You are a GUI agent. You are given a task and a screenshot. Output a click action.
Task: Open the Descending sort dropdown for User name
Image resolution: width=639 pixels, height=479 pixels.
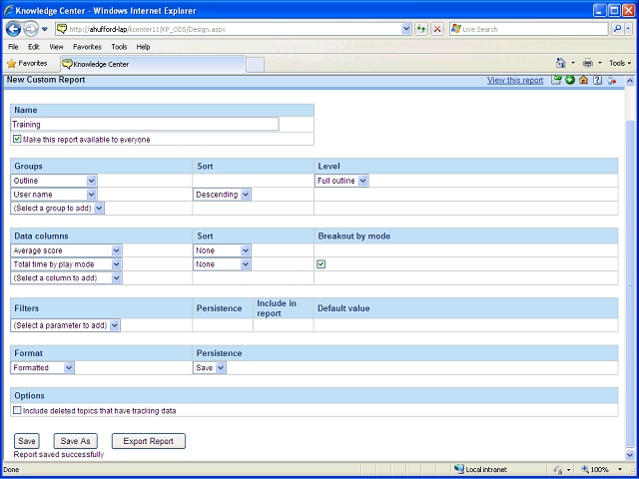coord(222,195)
